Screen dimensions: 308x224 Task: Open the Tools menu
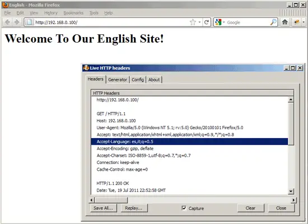(94, 13)
